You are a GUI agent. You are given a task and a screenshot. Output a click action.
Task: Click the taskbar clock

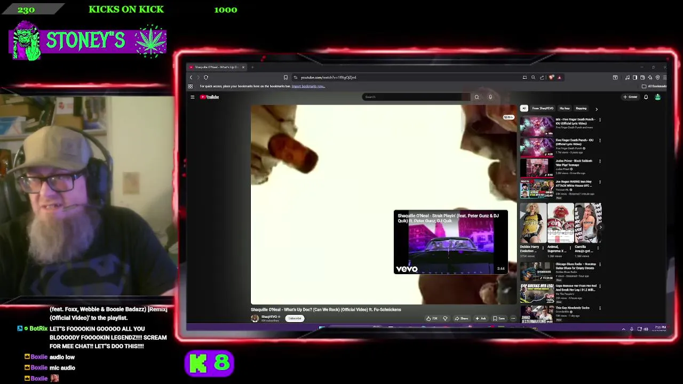[660, 329]
